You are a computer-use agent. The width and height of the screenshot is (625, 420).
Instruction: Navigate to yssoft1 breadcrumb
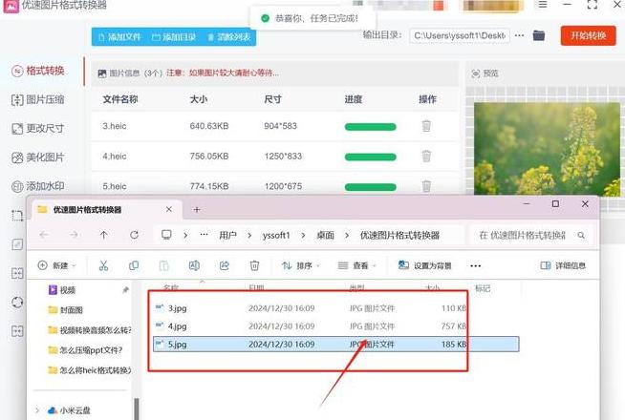pos(276,235)
